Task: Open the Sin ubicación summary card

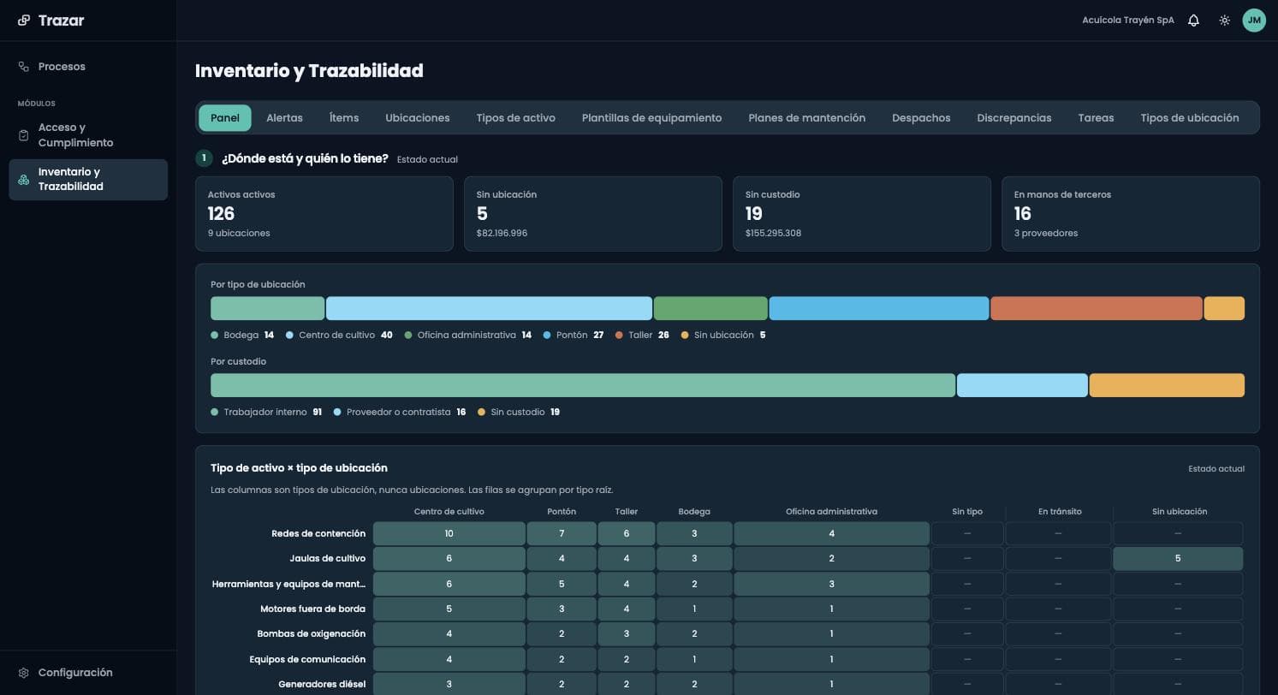Action: [x=593, y=214]
